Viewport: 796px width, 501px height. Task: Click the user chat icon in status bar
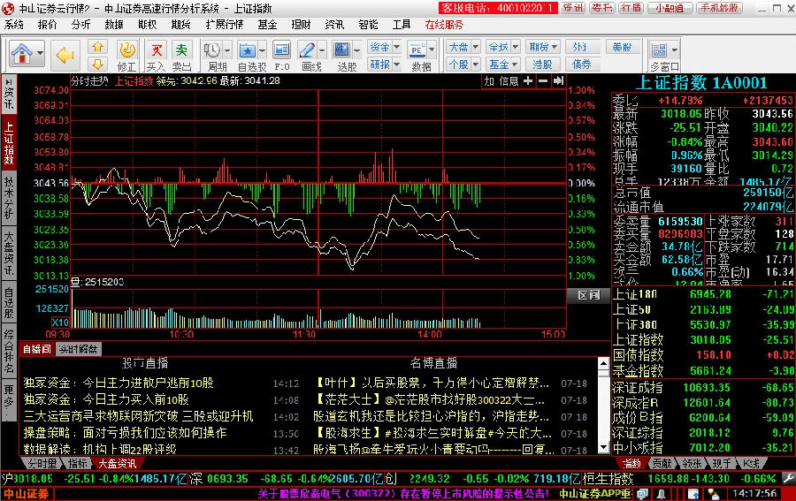pos(713,493)
